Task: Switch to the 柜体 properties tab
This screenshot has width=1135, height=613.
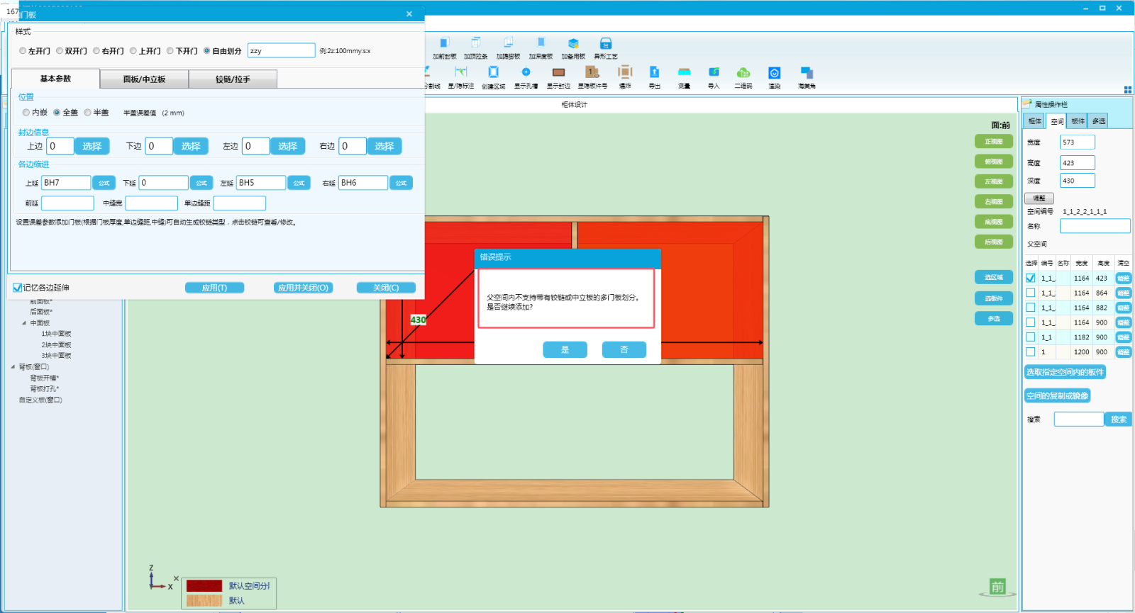Action: click(x=1035, y=121)
